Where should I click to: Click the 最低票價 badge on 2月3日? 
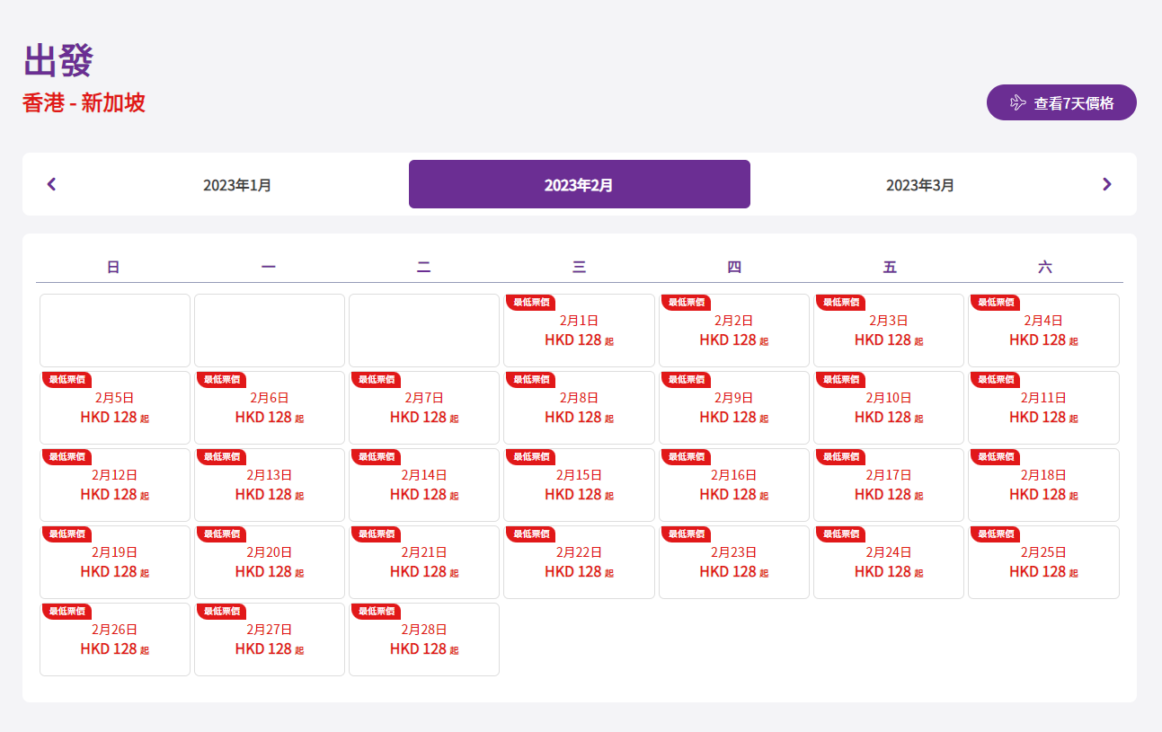(x=840, y=302)
